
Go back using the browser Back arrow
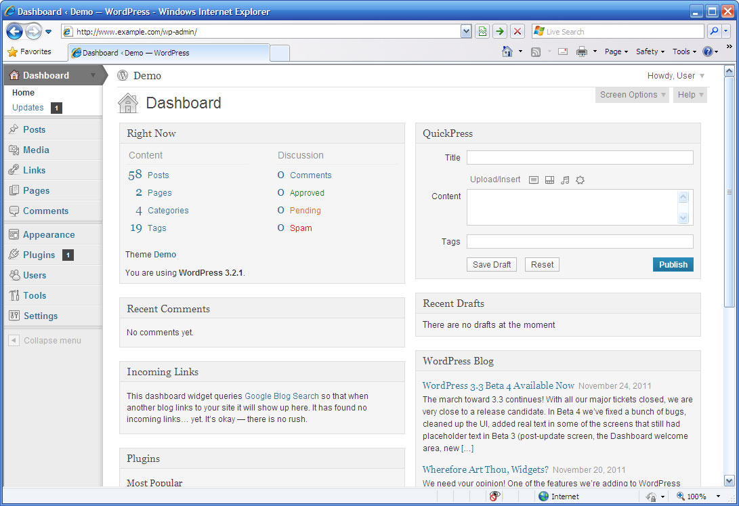point(14,32)
